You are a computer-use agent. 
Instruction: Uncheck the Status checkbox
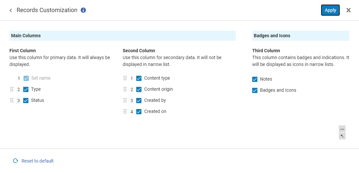click(x=26, y=101)
